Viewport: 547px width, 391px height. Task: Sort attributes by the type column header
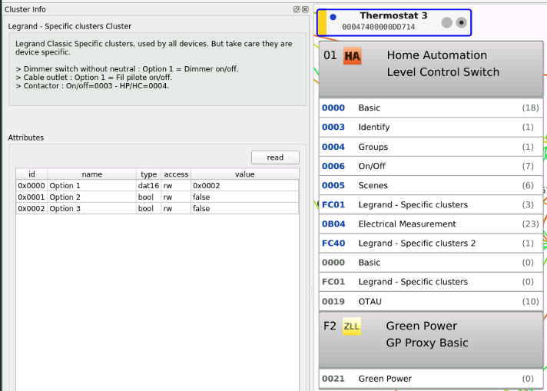pos(148,174)
